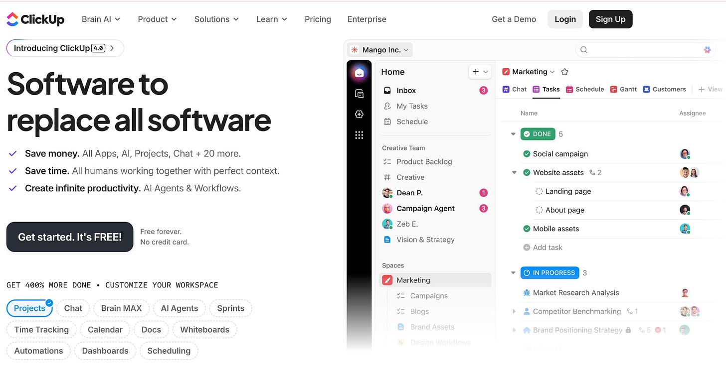Open the Learn dropdown menu
The width and height of the screenshot is (726, 380).
(272, 19)
